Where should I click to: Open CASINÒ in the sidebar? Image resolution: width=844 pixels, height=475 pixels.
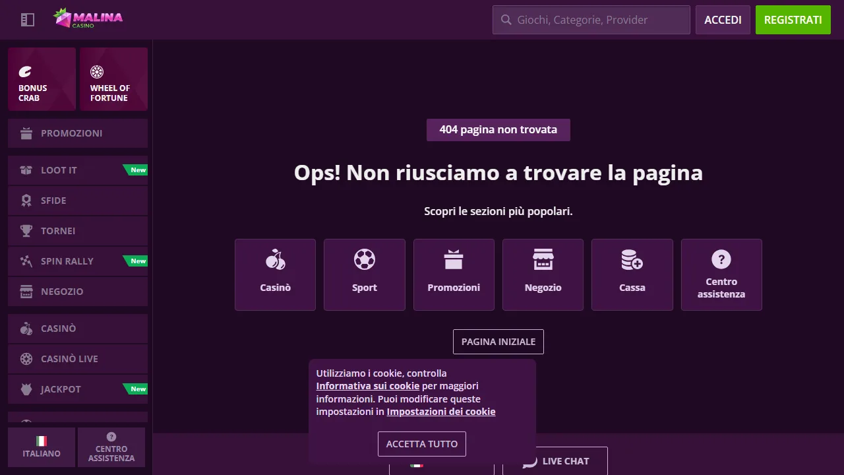(x=78, y=329)
